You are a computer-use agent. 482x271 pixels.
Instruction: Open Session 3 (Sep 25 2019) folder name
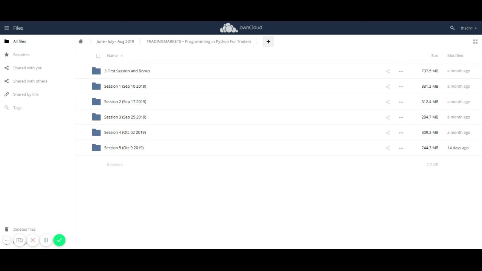(x=125, y=117)
